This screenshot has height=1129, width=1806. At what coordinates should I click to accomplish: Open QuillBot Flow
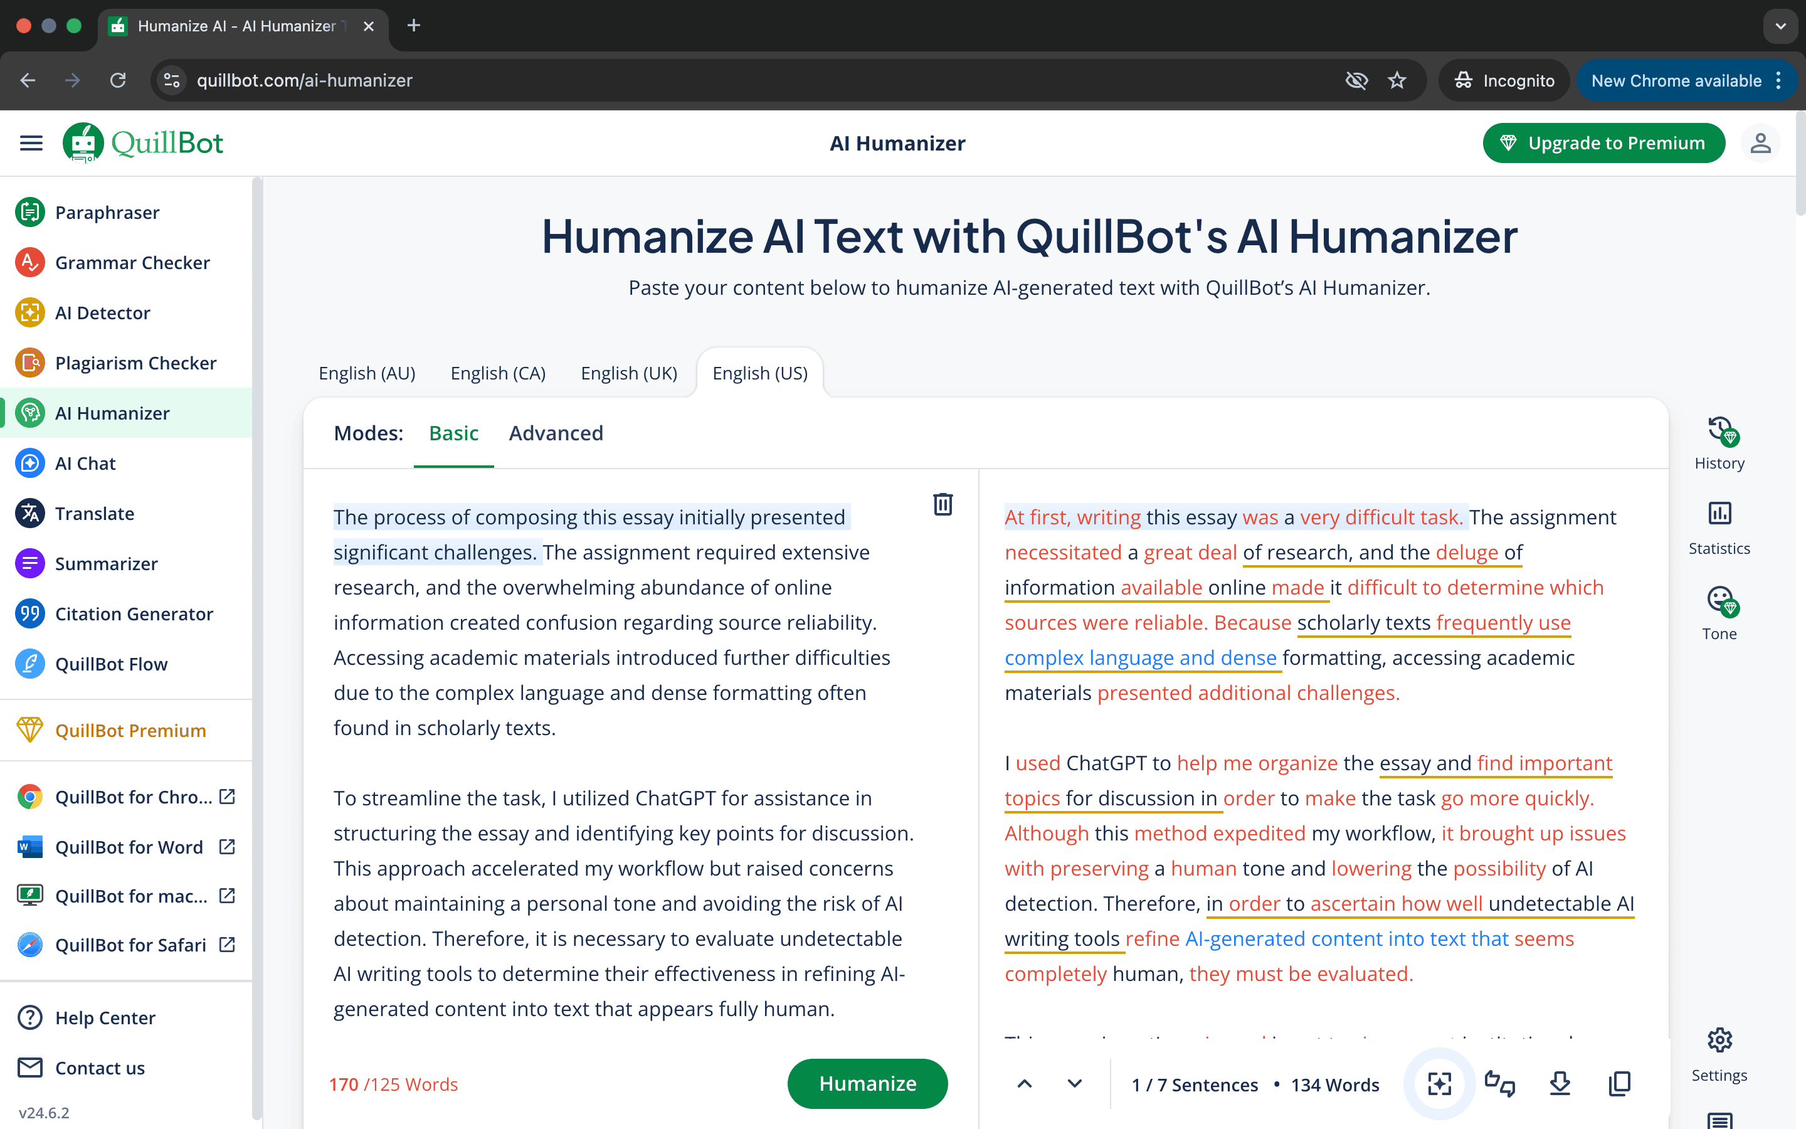click(126, 664)
